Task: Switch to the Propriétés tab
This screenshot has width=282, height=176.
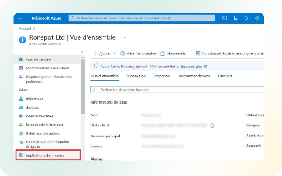Action: click(x=162, y=76)
